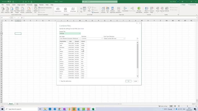Screen dimensions: 198x111
Task: Open Manage Data Model
Action: coord(139,10)
